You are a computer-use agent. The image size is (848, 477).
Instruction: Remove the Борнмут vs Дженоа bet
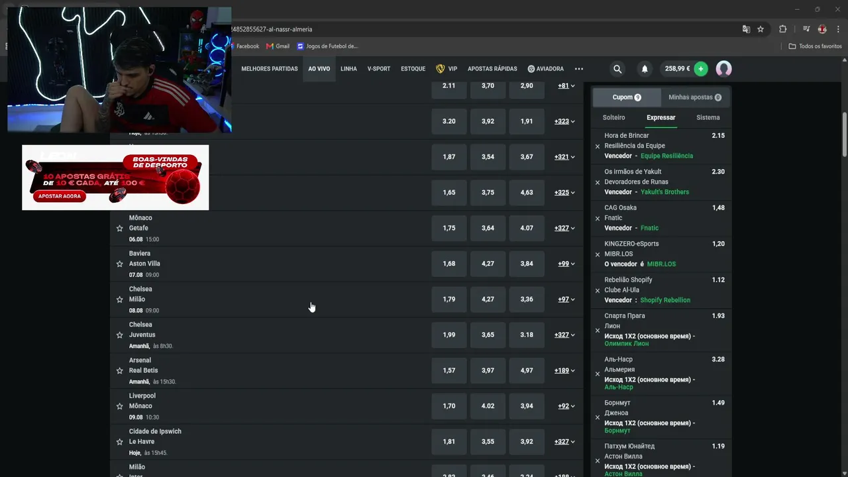(x=598, y=417)
